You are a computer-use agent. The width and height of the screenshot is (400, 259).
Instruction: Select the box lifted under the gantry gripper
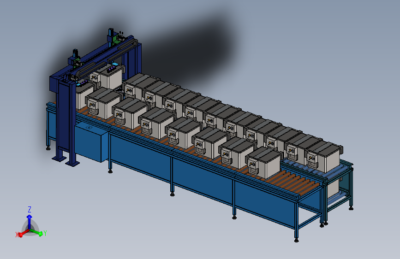108,76
